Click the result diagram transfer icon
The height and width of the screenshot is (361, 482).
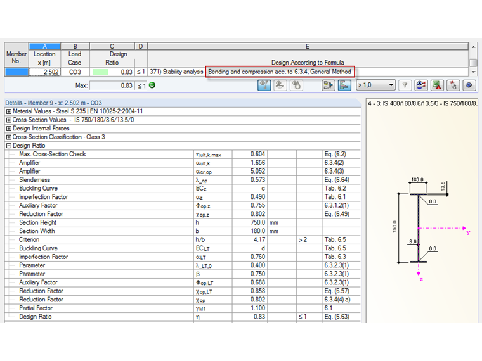(329, 85)
